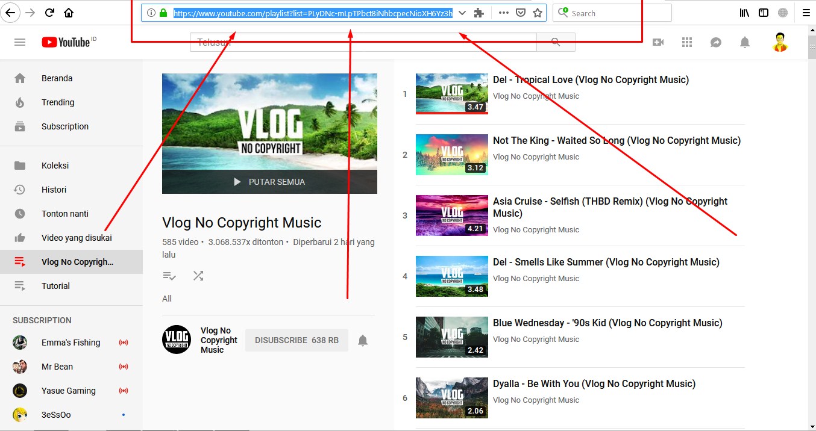
Task: Open the YouTube apps grid icon
Action: (687, 42)
